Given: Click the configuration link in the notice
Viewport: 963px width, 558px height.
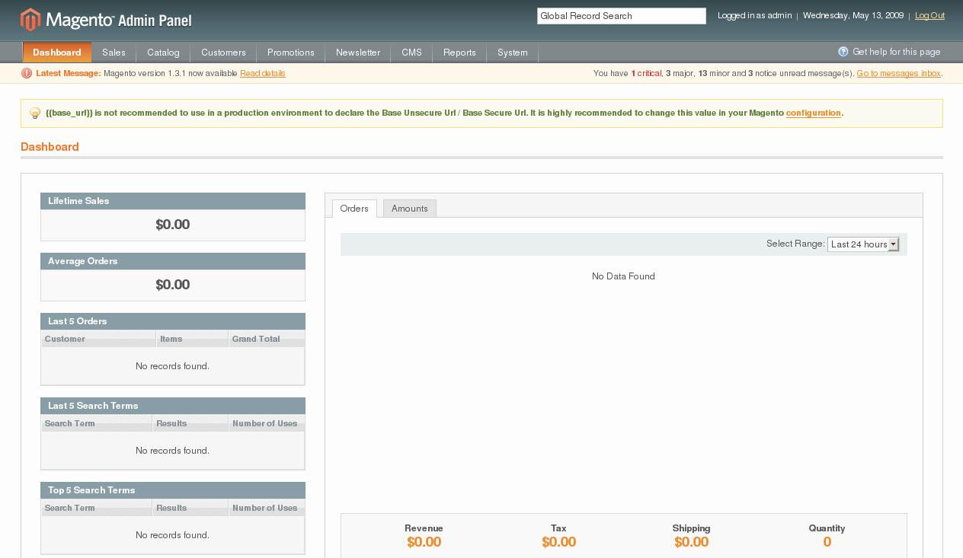Looking at the screenshot, I should click(x=814, y=113).
